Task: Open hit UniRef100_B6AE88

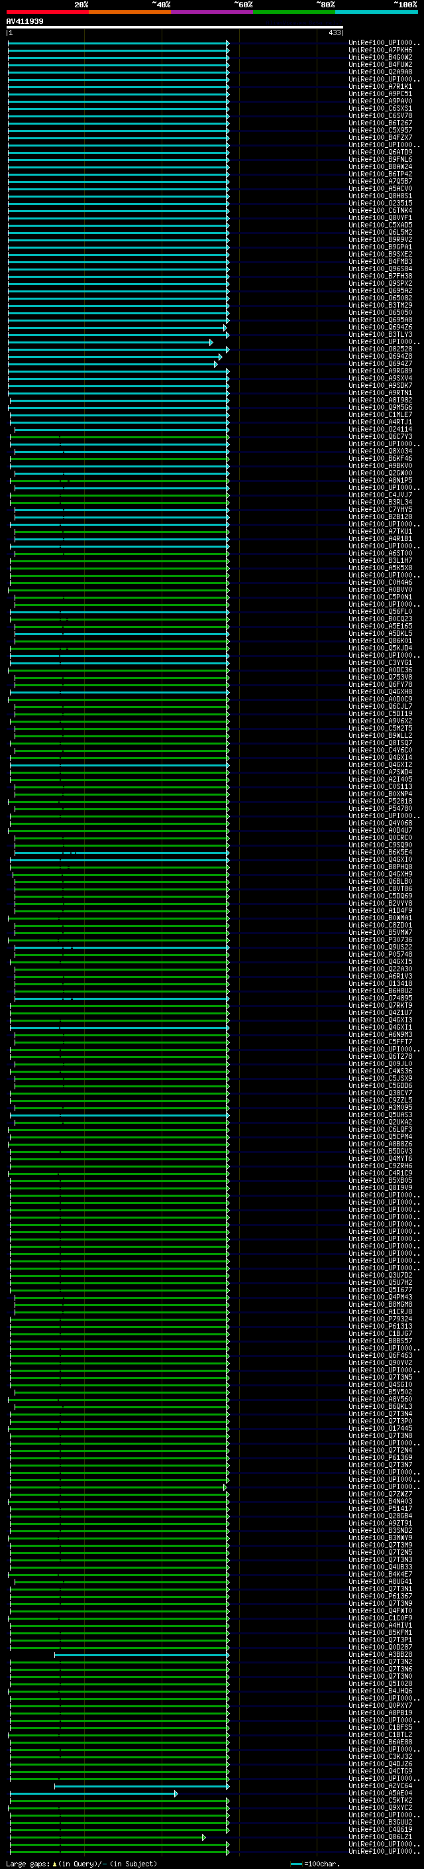Action: 380,1742
